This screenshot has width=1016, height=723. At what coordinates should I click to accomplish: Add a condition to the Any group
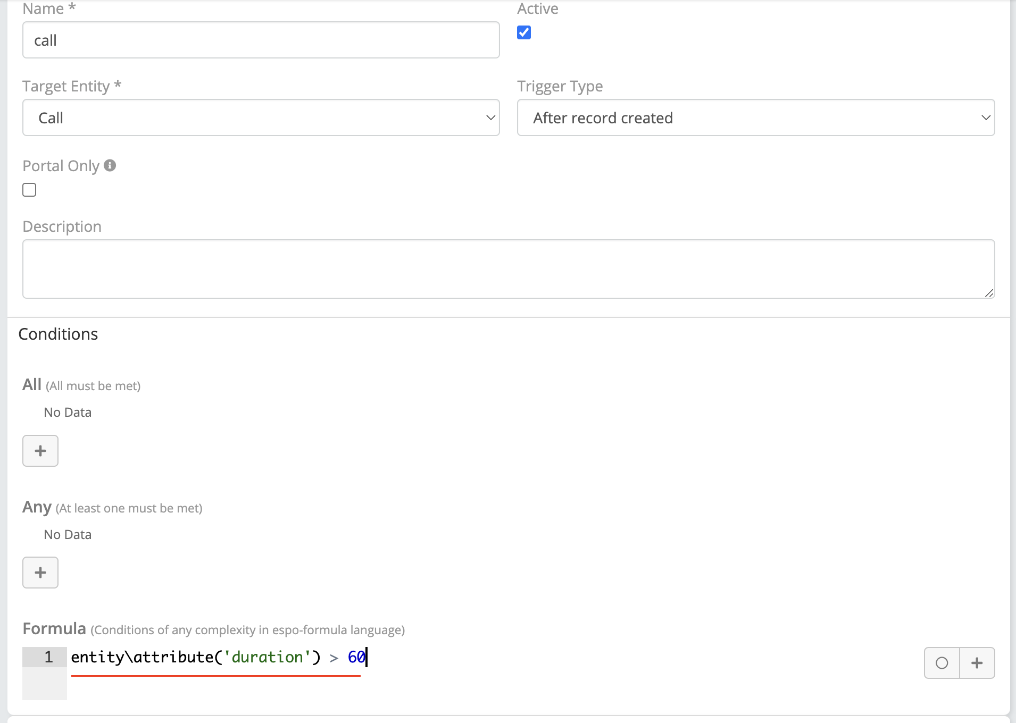click(40, 573)
